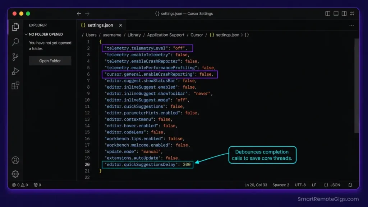The image size is (368, 207).
Task: Open the Search view icon
Action: pos(15,42)
